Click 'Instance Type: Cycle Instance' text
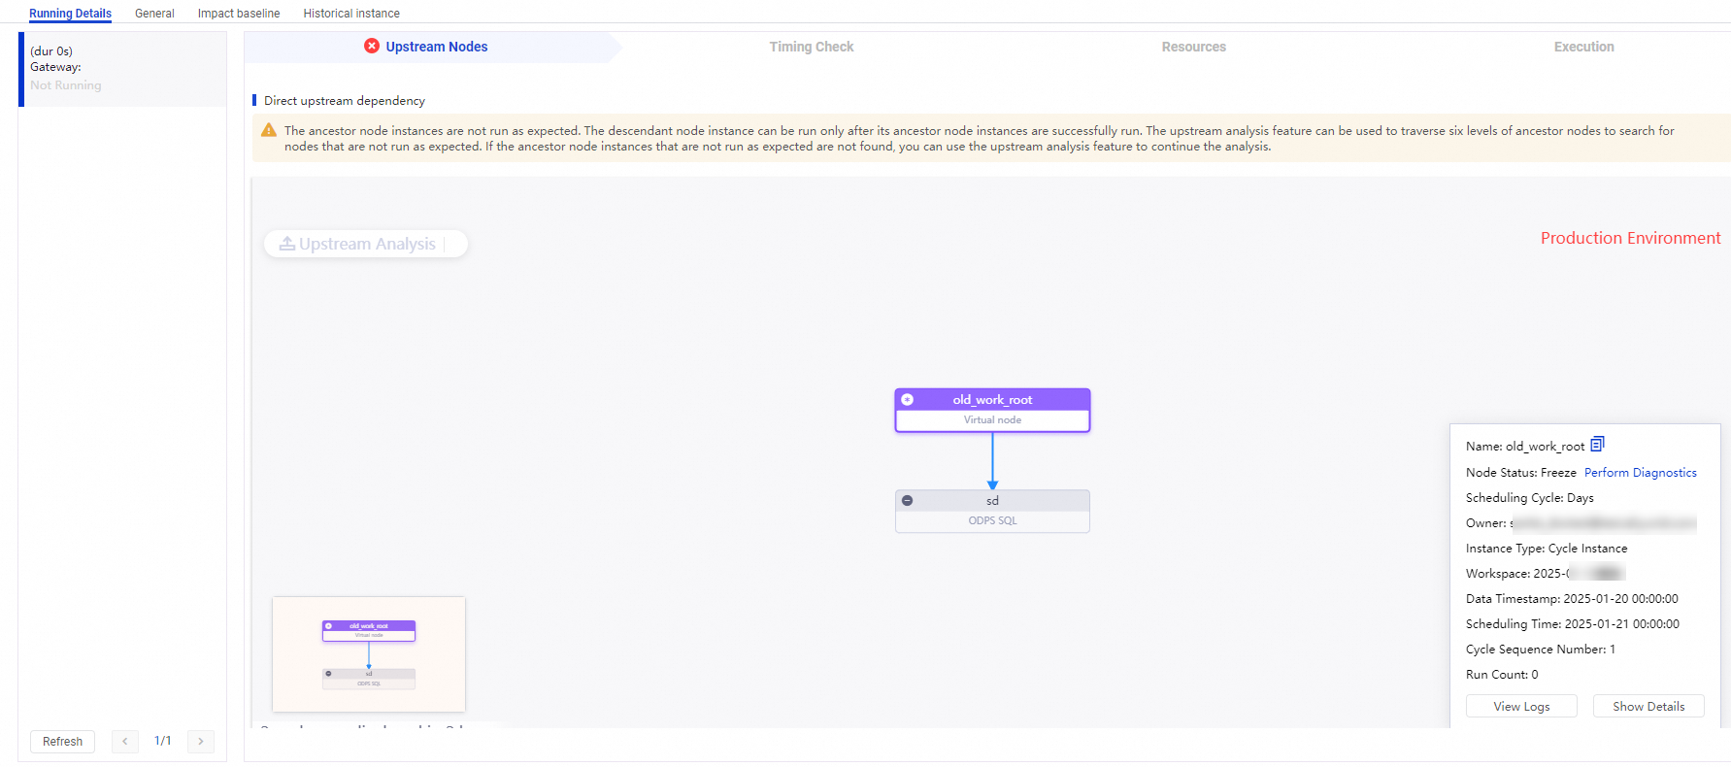The image size is (1731, 767). click(x=1547, y=549)
